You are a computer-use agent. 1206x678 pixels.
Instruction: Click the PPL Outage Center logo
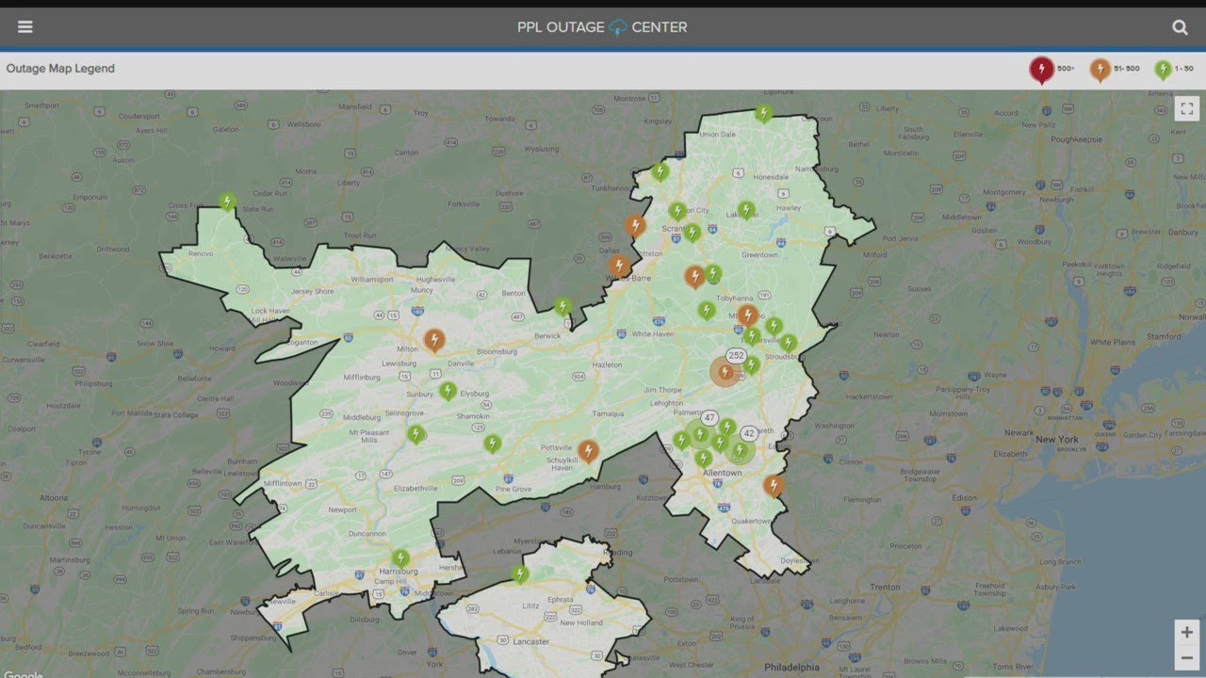click(602, 27)
